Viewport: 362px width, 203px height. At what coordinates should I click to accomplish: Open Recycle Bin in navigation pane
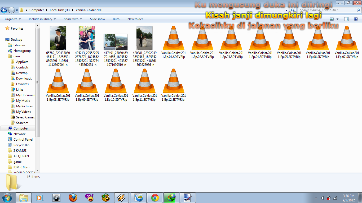coord(21,145)
